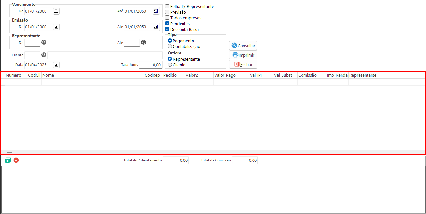This screenshot has width=426, height=214.
Task: Click the red remove row icon
Action: [x=16, y=160]
